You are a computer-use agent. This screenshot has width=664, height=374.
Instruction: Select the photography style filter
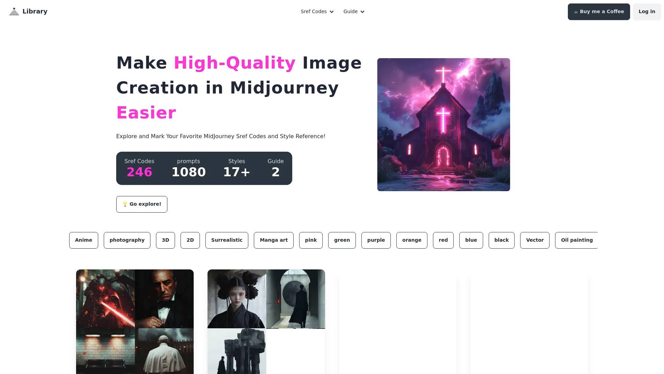[x=127, y=240]
